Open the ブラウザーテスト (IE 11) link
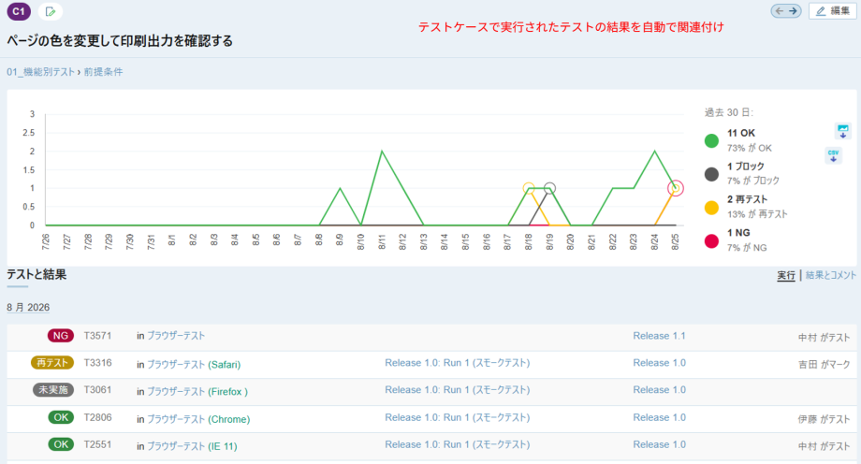Image resolution: width=861 pixels, height=464 pixels. point(192,446)
